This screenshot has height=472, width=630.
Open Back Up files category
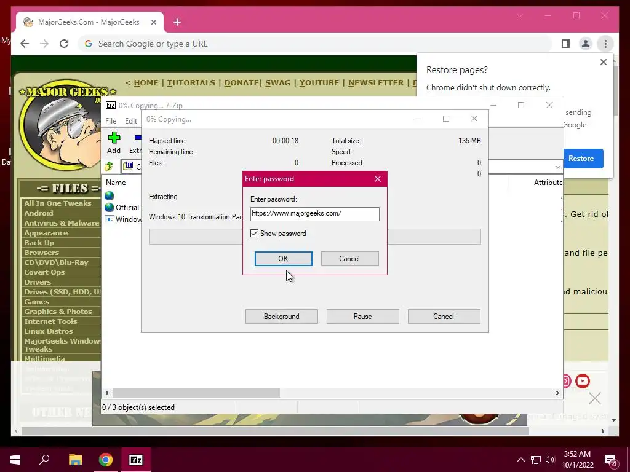[39, 242]
